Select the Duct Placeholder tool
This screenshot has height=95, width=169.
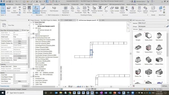coord(15,10)
